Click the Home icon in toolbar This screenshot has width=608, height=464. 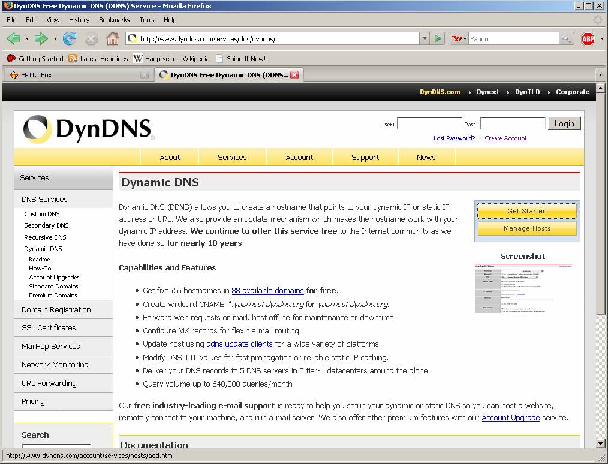coord(112,39)
